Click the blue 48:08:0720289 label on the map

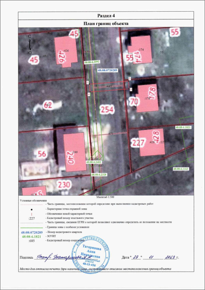(x=107, y=70)
